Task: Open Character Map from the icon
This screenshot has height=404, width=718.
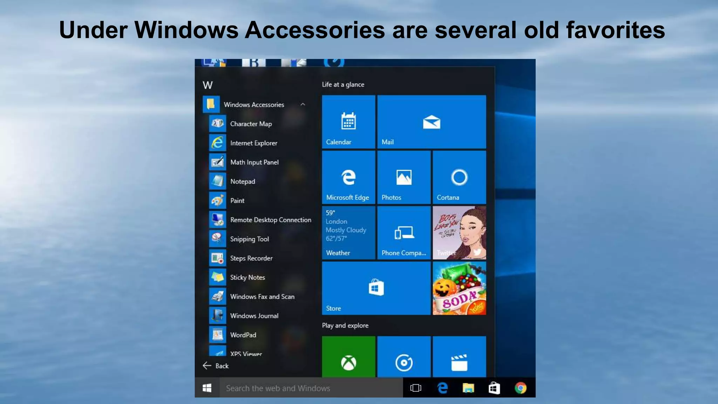Action: tap(217, 123)
